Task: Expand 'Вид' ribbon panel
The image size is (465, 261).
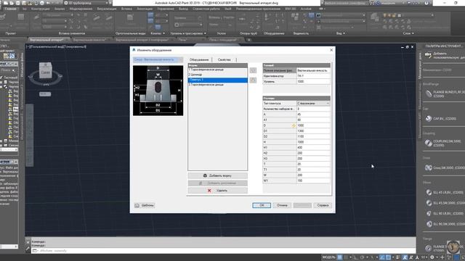Action: 341,33
